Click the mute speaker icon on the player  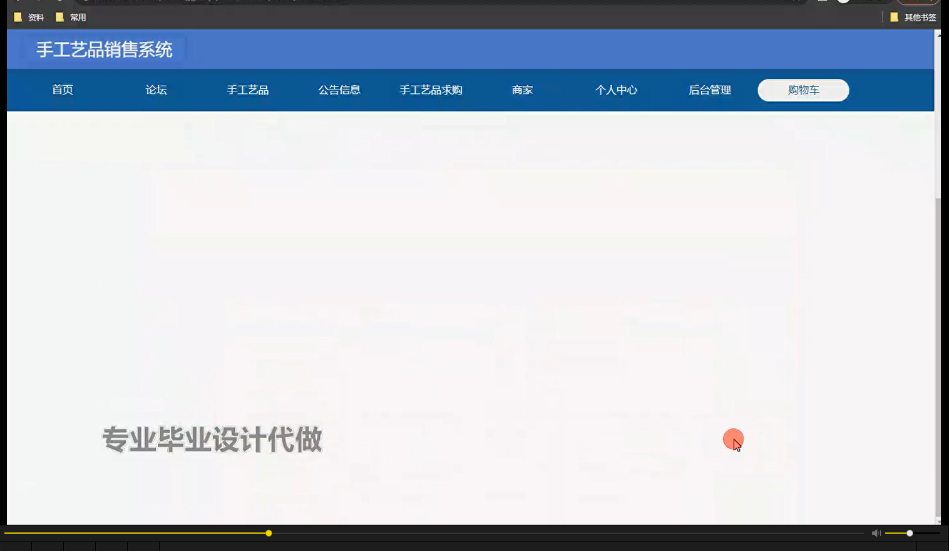[876, 533]
